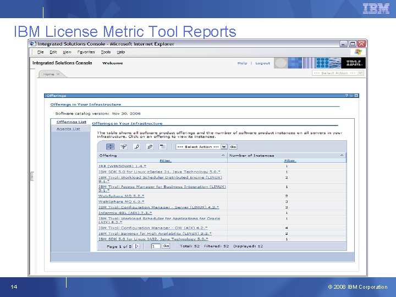
Task: Open the File menu
Action: coord(40,52)
